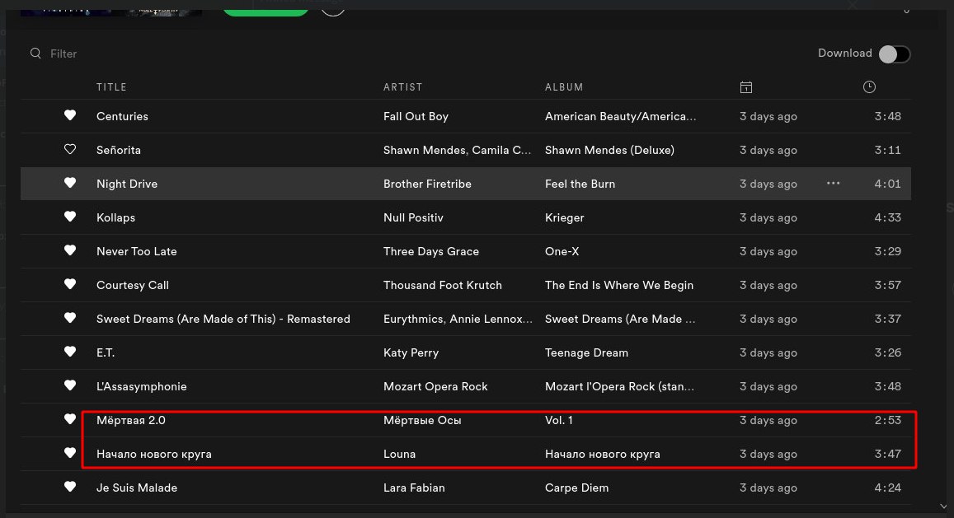Click the search magnifier icon by Filter
This screenshot has width=954, height=518.
tap(36, 54)
